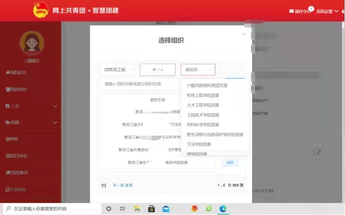Close the 选择组织 dialog
The image size is (345, 215).
(x=244, y=34)
